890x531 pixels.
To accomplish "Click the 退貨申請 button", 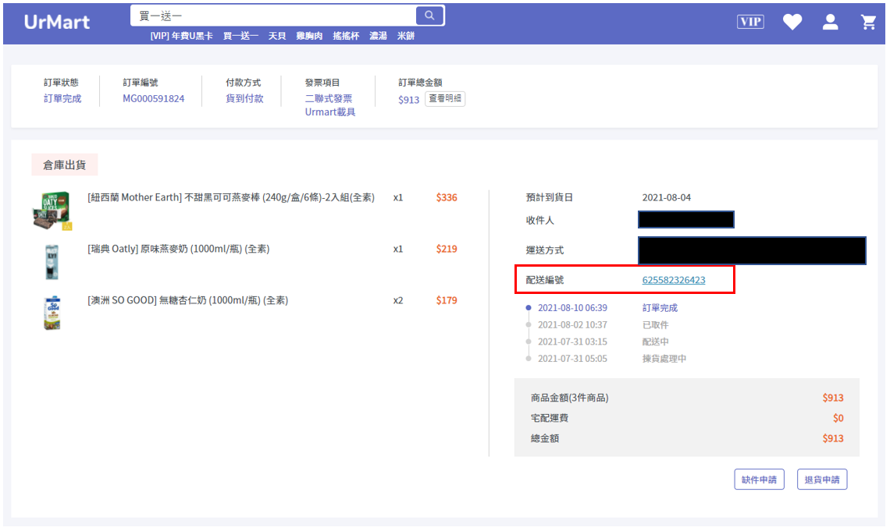I will [x=822, y=480].
